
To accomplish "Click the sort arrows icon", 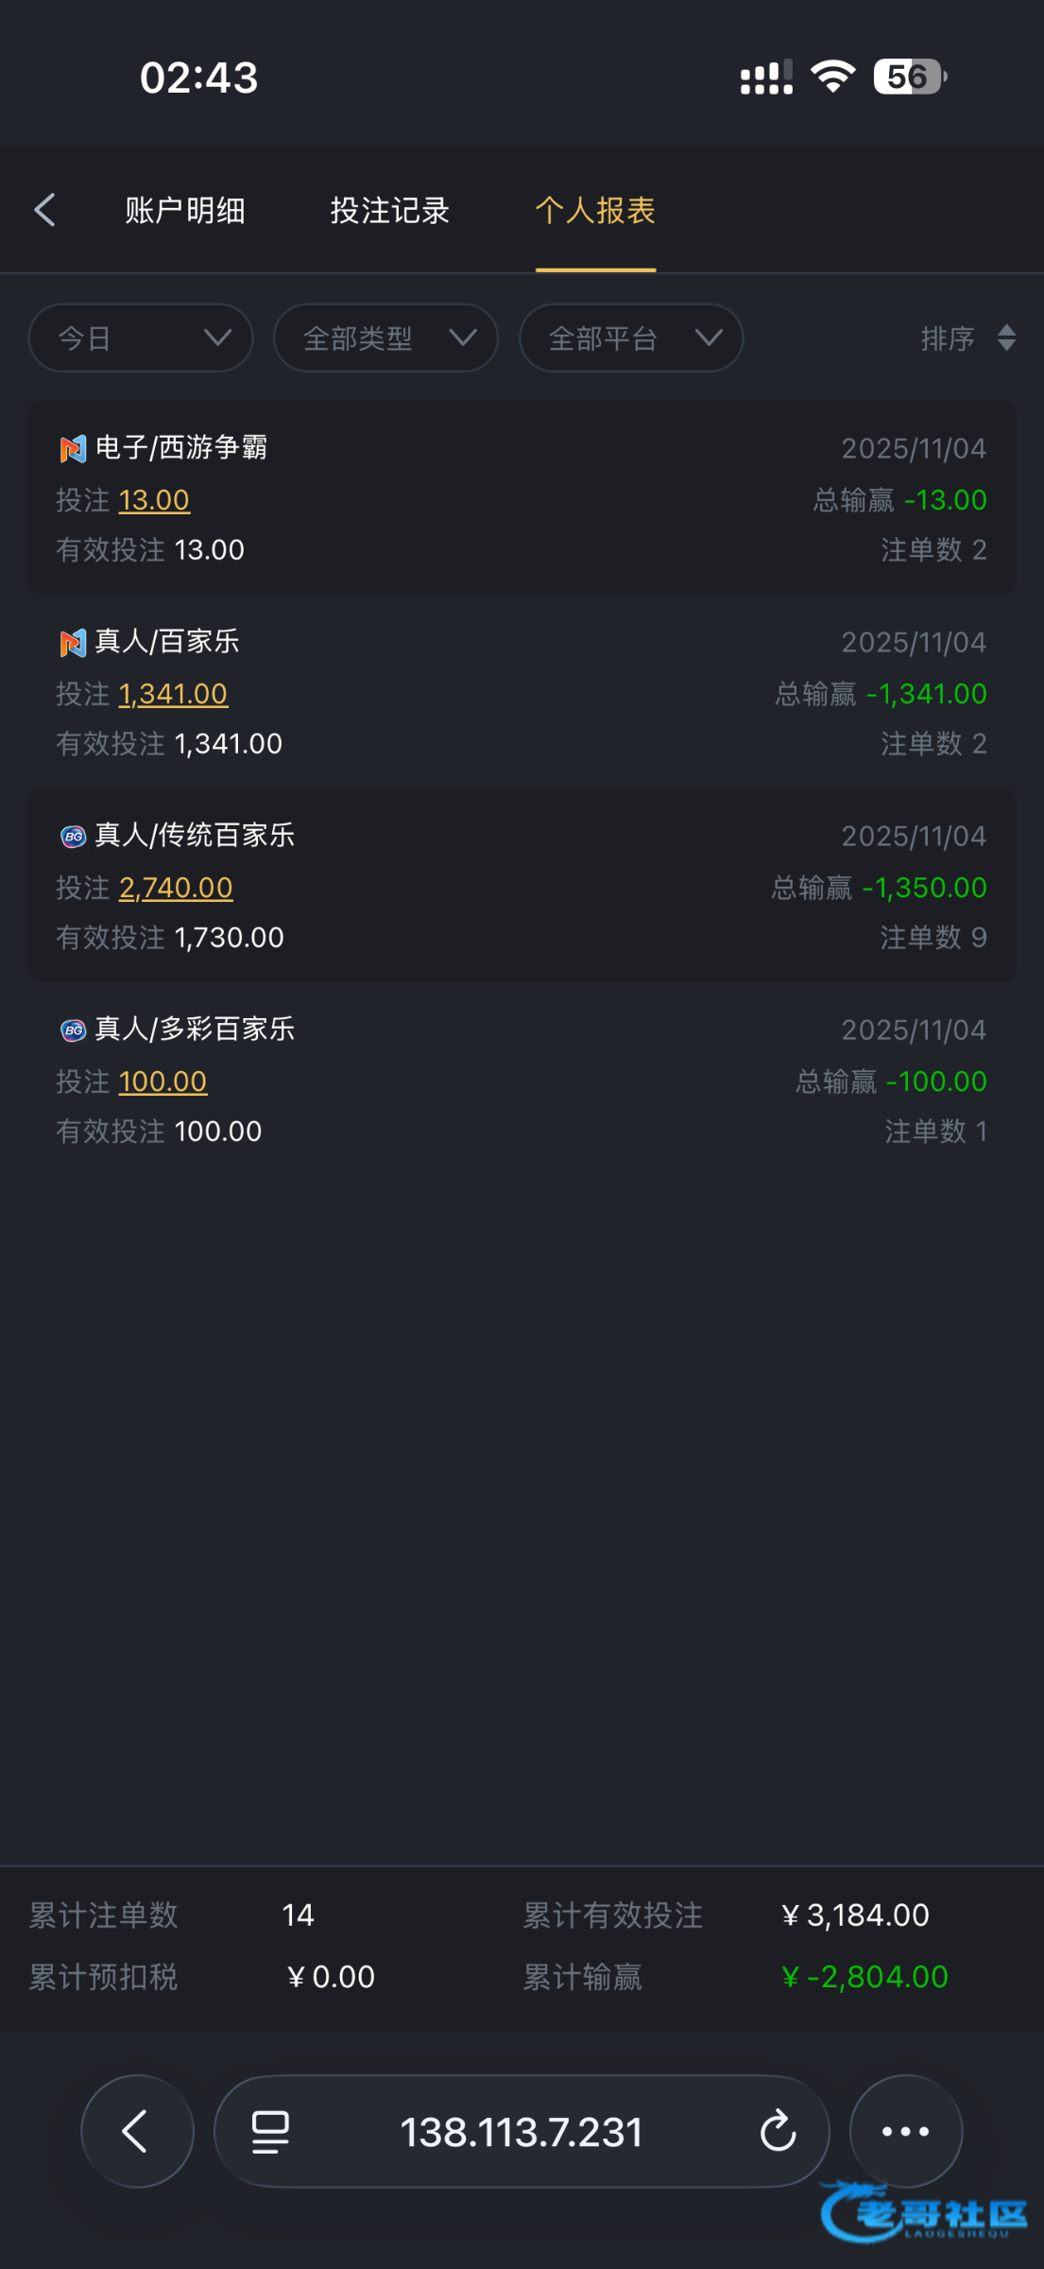I will click(x=1006, y=338).
